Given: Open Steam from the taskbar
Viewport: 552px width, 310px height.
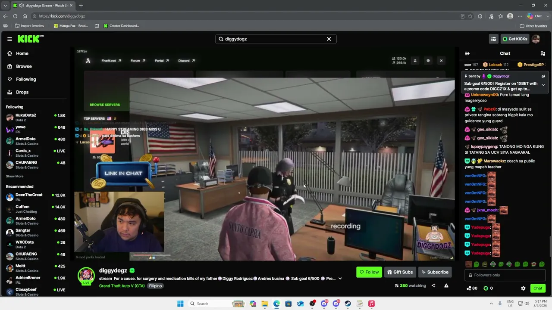Looking at the screenshot, I should click(x=348, y=304).
